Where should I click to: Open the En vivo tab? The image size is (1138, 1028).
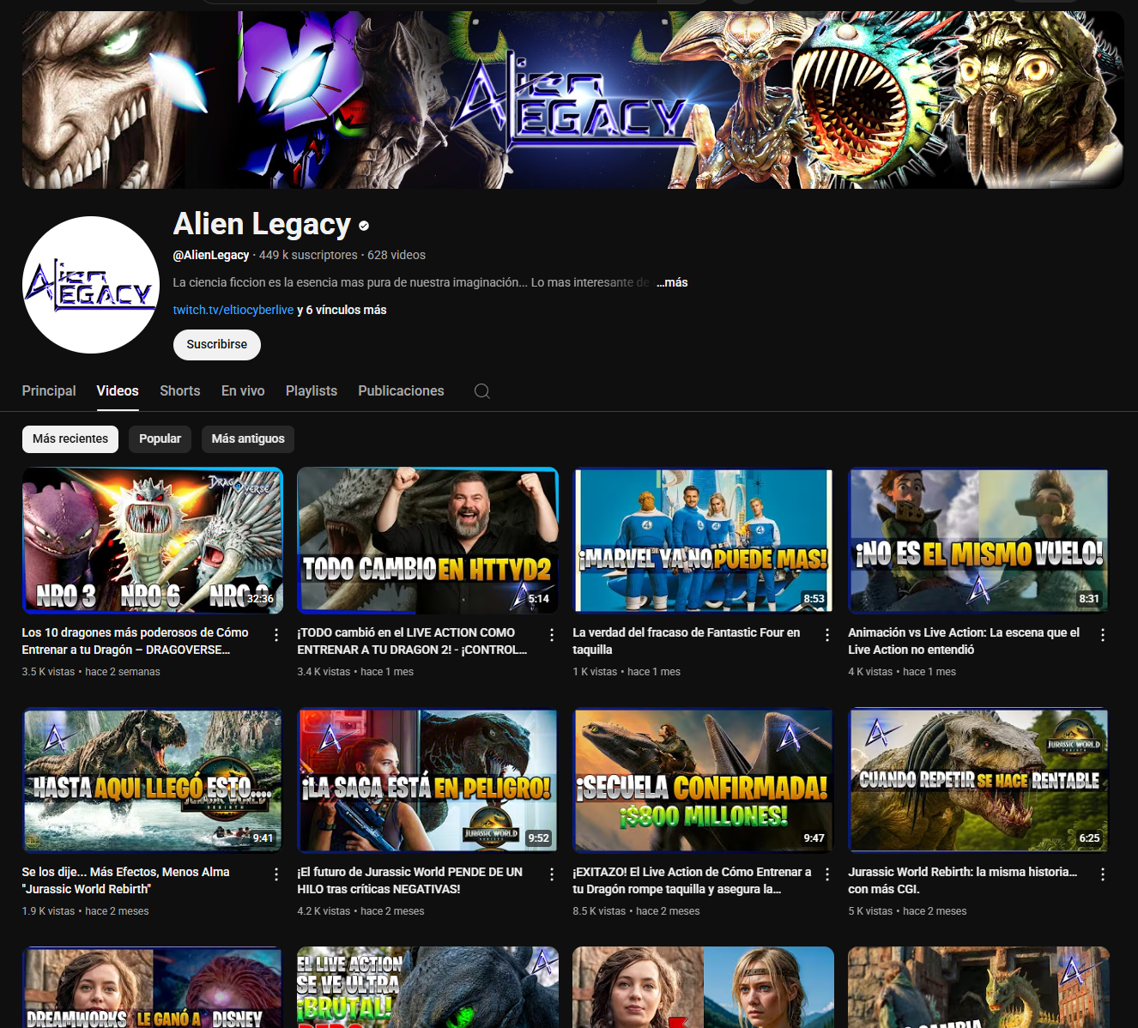243,391
